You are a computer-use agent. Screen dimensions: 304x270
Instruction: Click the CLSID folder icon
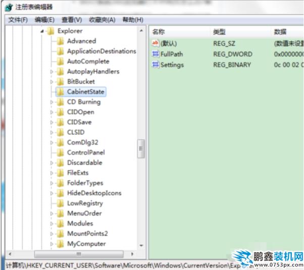[61, 132]
